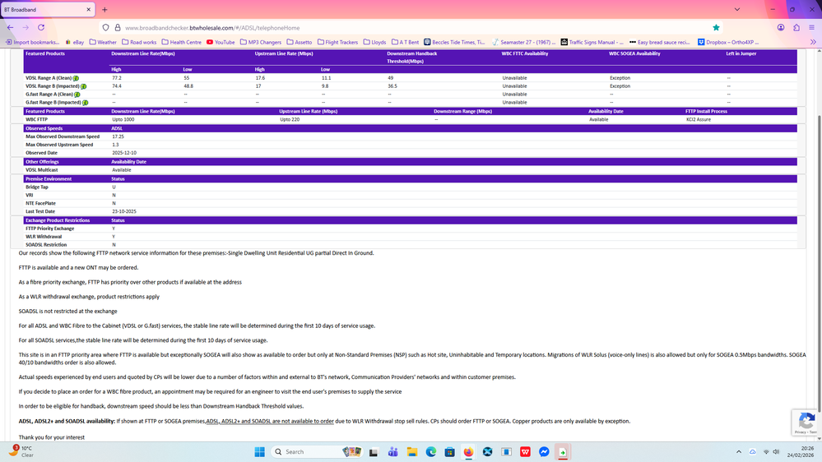The height and width of the screenshot is (462, 822).
Task: Open the Health Centre bookmarks folder
Action: click(x=181, y=42)
